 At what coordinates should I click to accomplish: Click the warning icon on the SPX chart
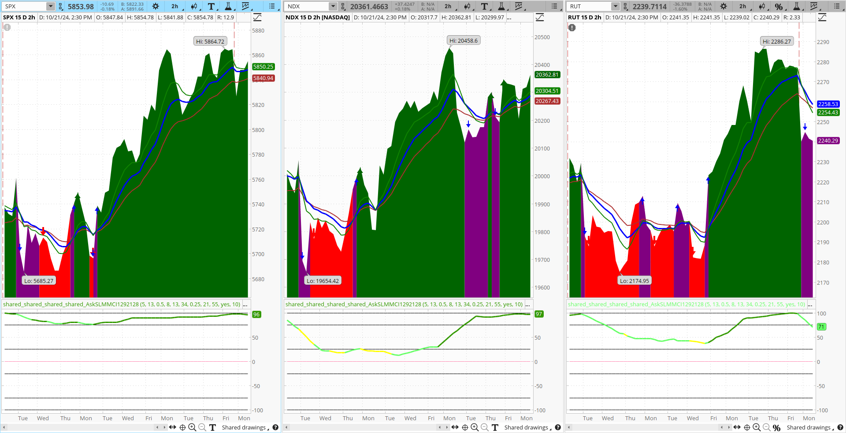coord(7,27)
